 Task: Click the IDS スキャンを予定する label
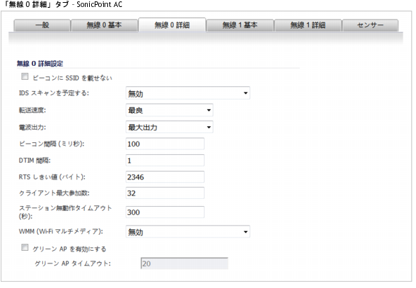[54, 93]
